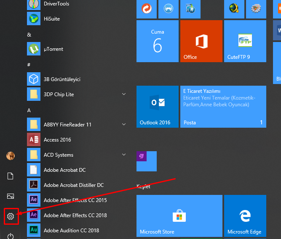Launch DriverTools from app list
Viewport: 281px width, 239px height.
click(76, 4)
